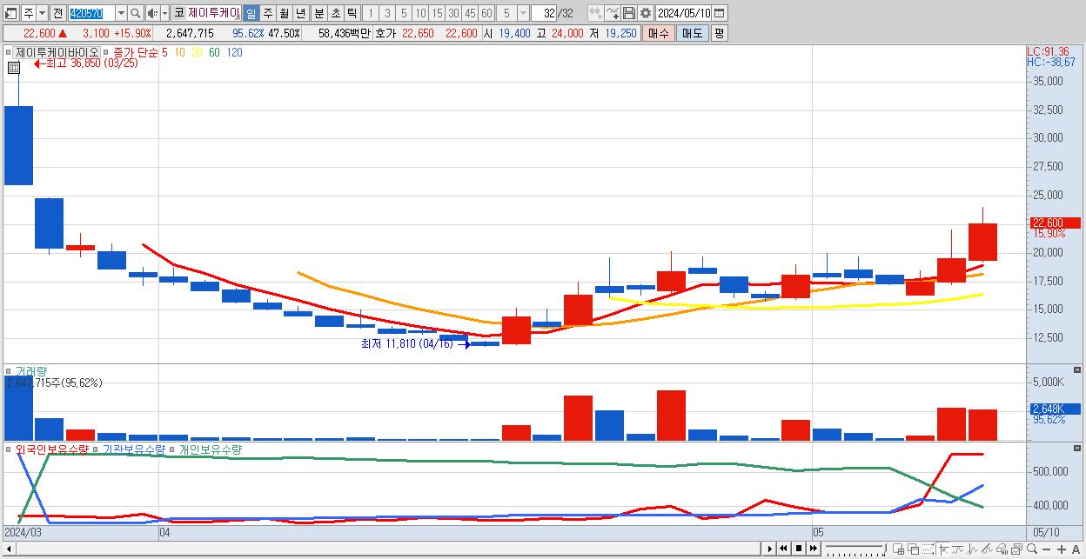Screen dimensions: 1086x559
Task: Click the fast-forward button in bottom bar
Action: click(813, 549)
